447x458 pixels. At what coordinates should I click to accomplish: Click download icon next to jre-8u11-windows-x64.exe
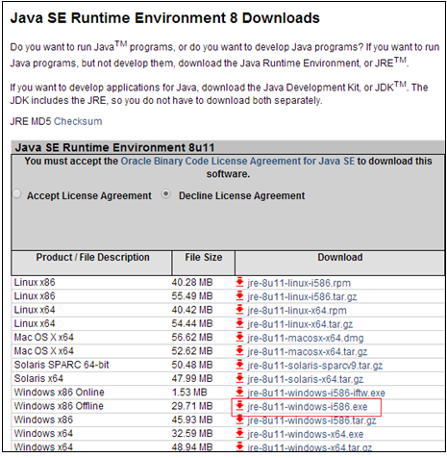pyautogui.click(x=239, y=434)
